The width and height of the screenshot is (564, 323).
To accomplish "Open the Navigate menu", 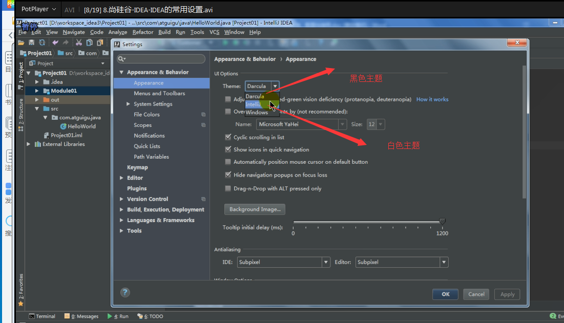I will coord(74,32).
